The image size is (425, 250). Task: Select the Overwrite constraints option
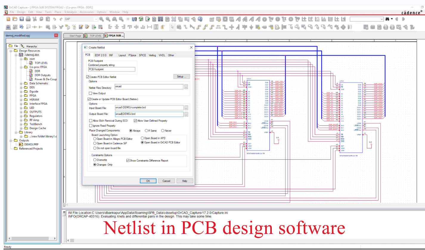(x=95, y=160)
